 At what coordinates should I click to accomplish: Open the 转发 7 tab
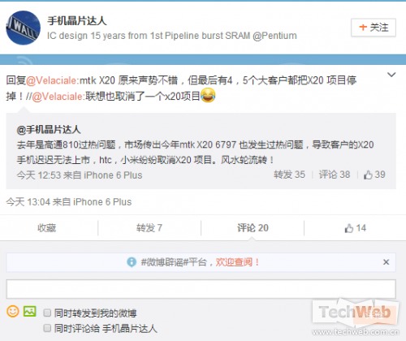(x=149, y=228)
